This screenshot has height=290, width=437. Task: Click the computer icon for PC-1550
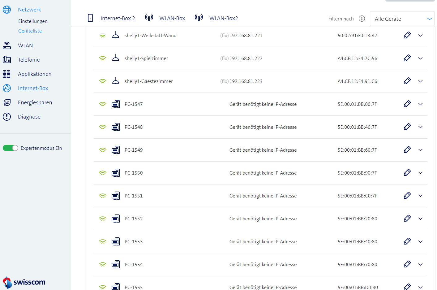[x=115, y=173]
